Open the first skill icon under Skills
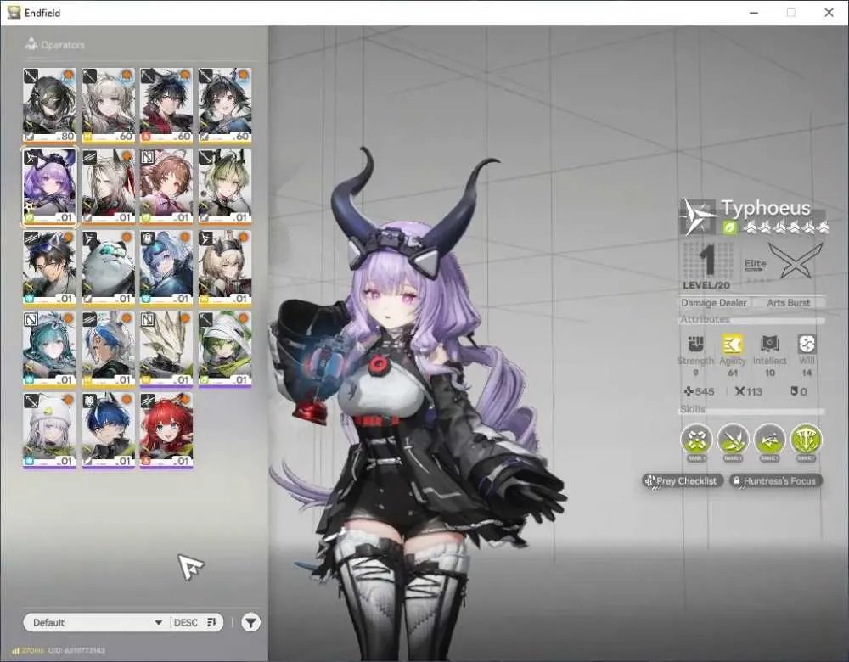 [696, 440]
